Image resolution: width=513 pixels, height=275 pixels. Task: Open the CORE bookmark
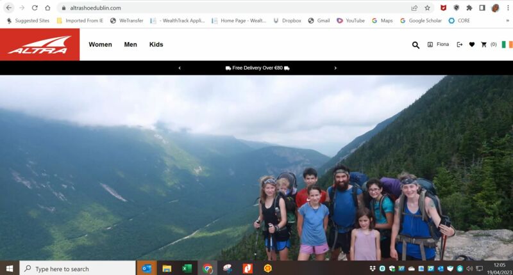(459, 20)
